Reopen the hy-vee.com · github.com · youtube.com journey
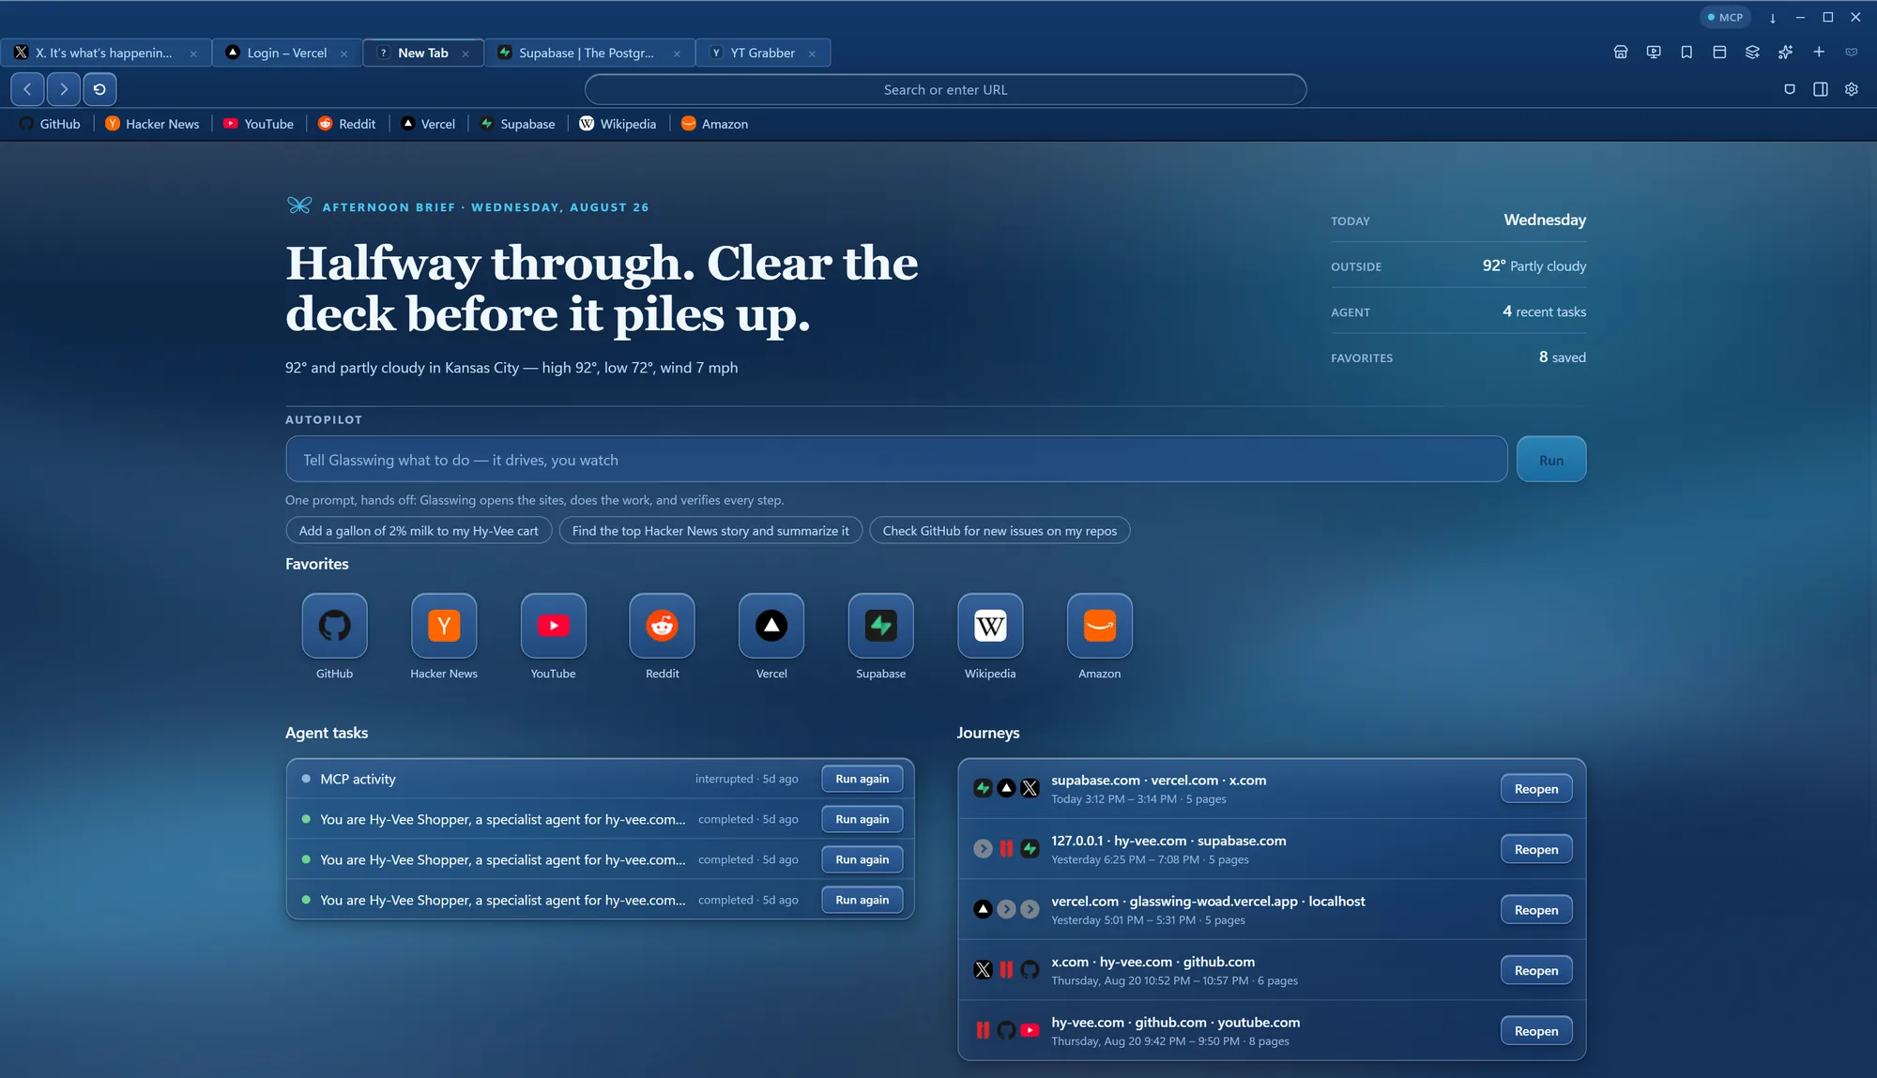Image resolution: width=1877 pixels, height=1078 pixels. coord(1536,1031)
